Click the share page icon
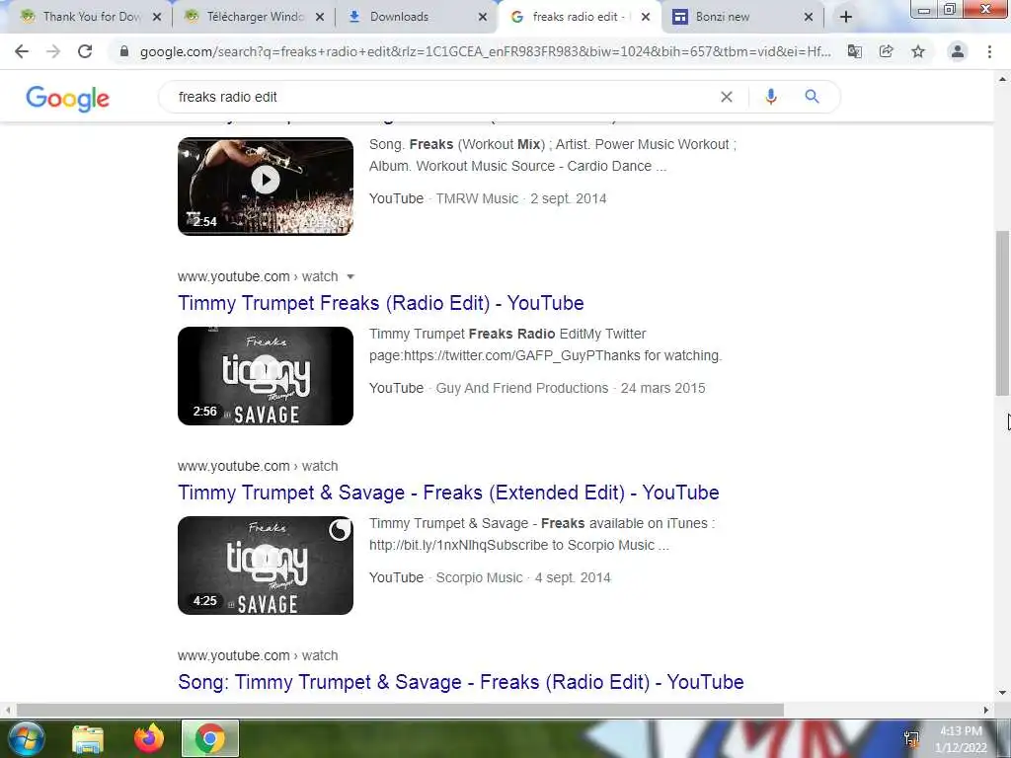This screenshot has width=1011, height=758. tap(887, 51)
